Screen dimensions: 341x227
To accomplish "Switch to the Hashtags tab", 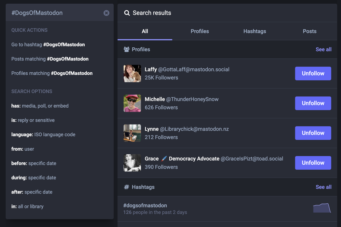I will pyautogui.click(x=255, y=31).
